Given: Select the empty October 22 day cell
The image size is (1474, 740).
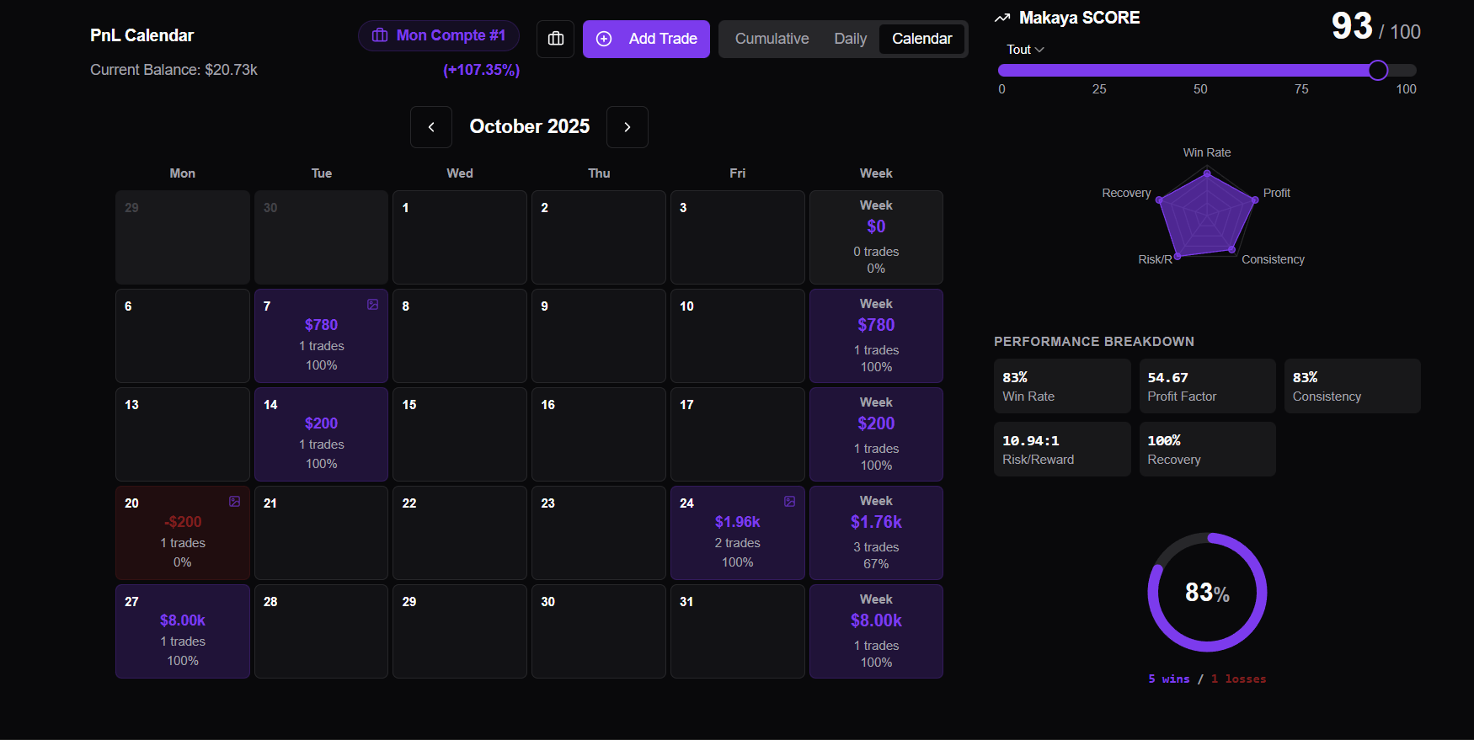Looking at the screenshot, I should (x=460, y=533).
